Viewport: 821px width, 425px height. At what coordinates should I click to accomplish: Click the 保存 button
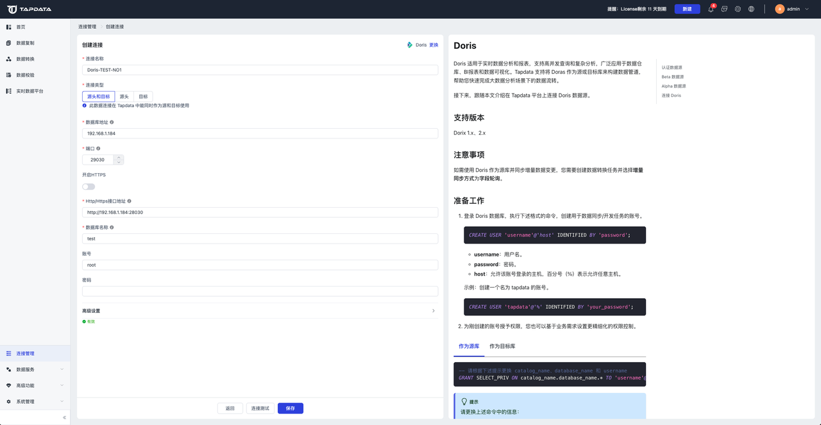[291, 408]
